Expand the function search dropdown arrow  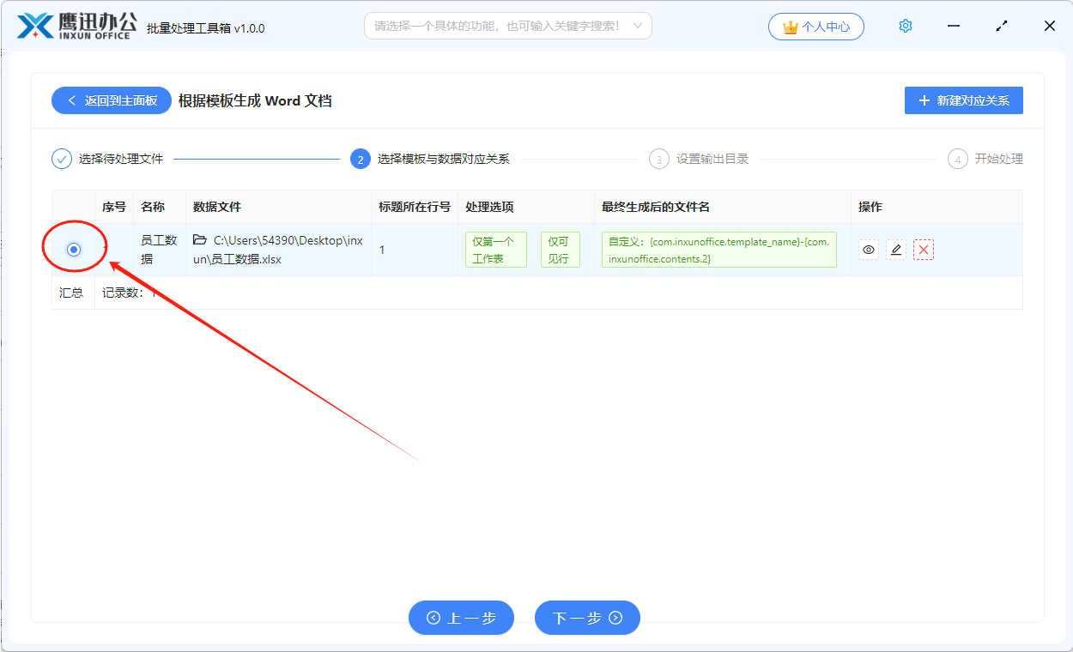pyautogui.click(x=637, y=26)
